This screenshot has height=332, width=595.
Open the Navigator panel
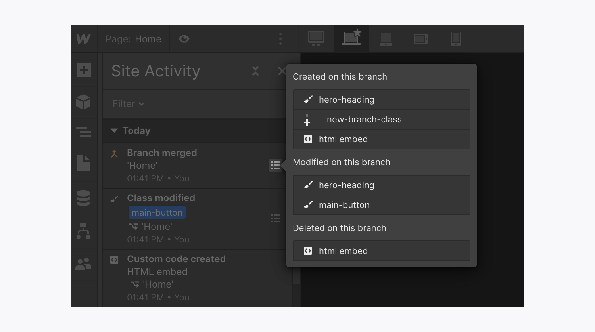(84, 132)
